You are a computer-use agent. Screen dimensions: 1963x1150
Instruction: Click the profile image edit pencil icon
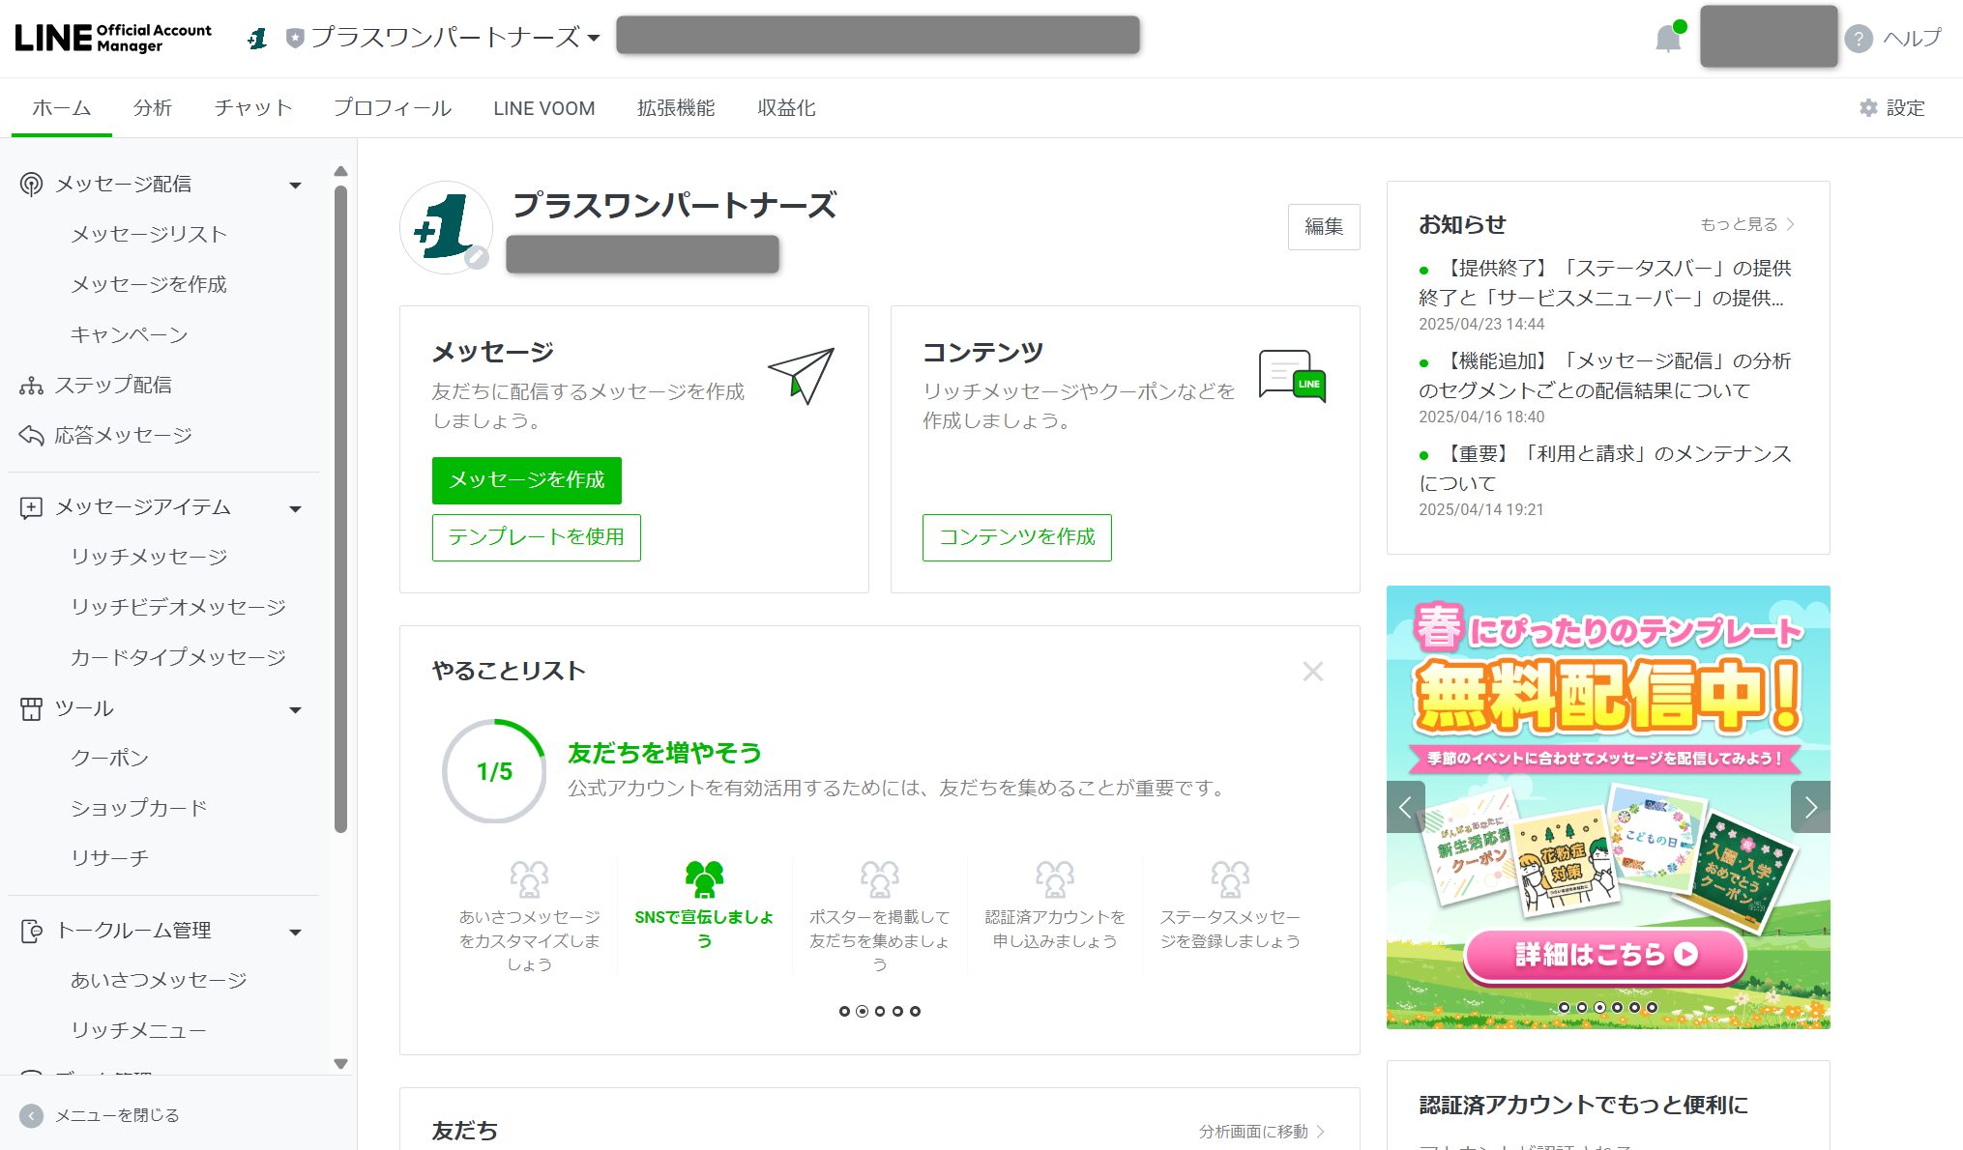[476, 258]
